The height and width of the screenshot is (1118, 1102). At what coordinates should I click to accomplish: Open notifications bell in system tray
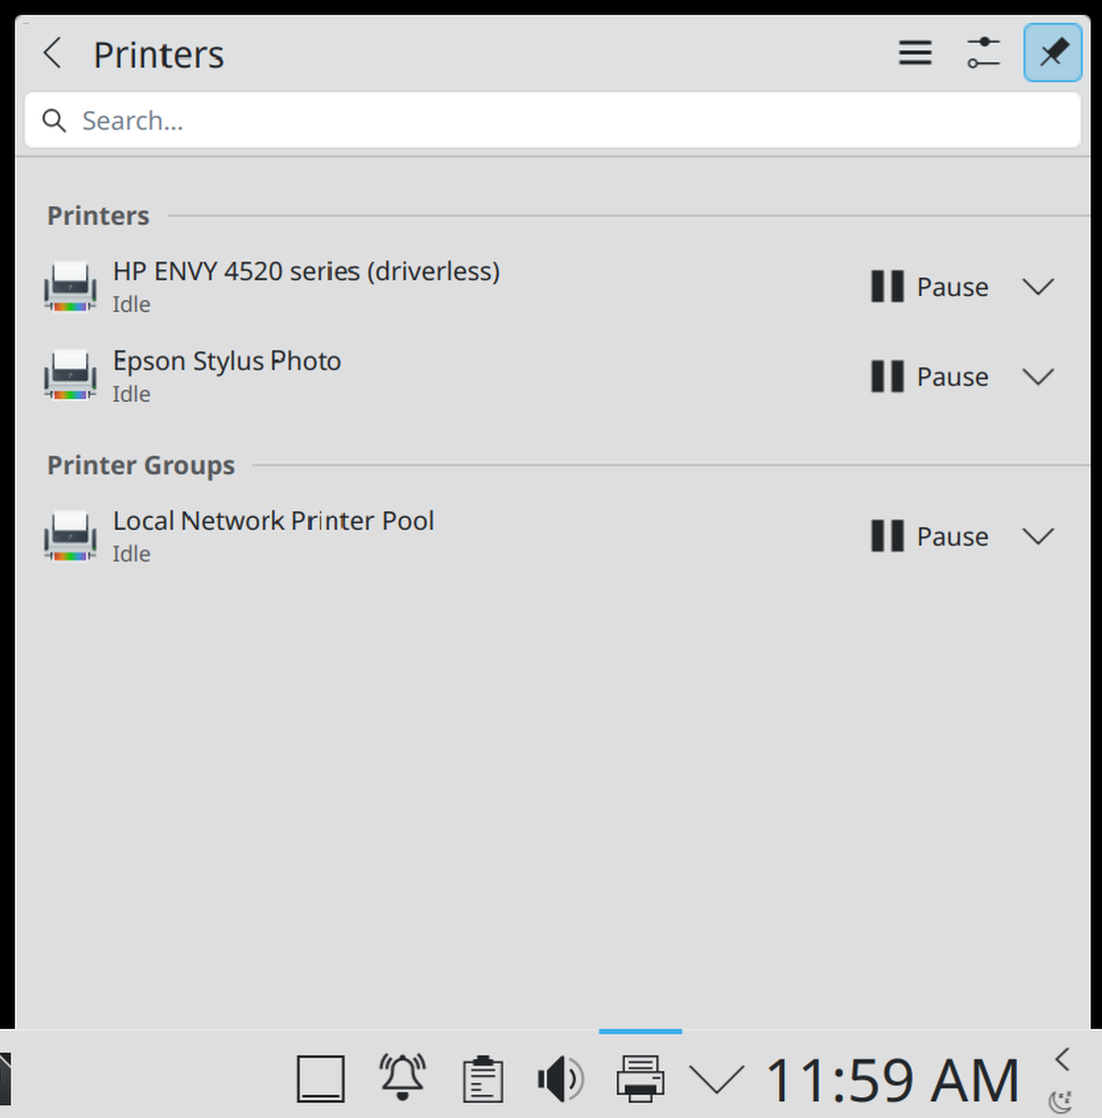point(402,1077)
